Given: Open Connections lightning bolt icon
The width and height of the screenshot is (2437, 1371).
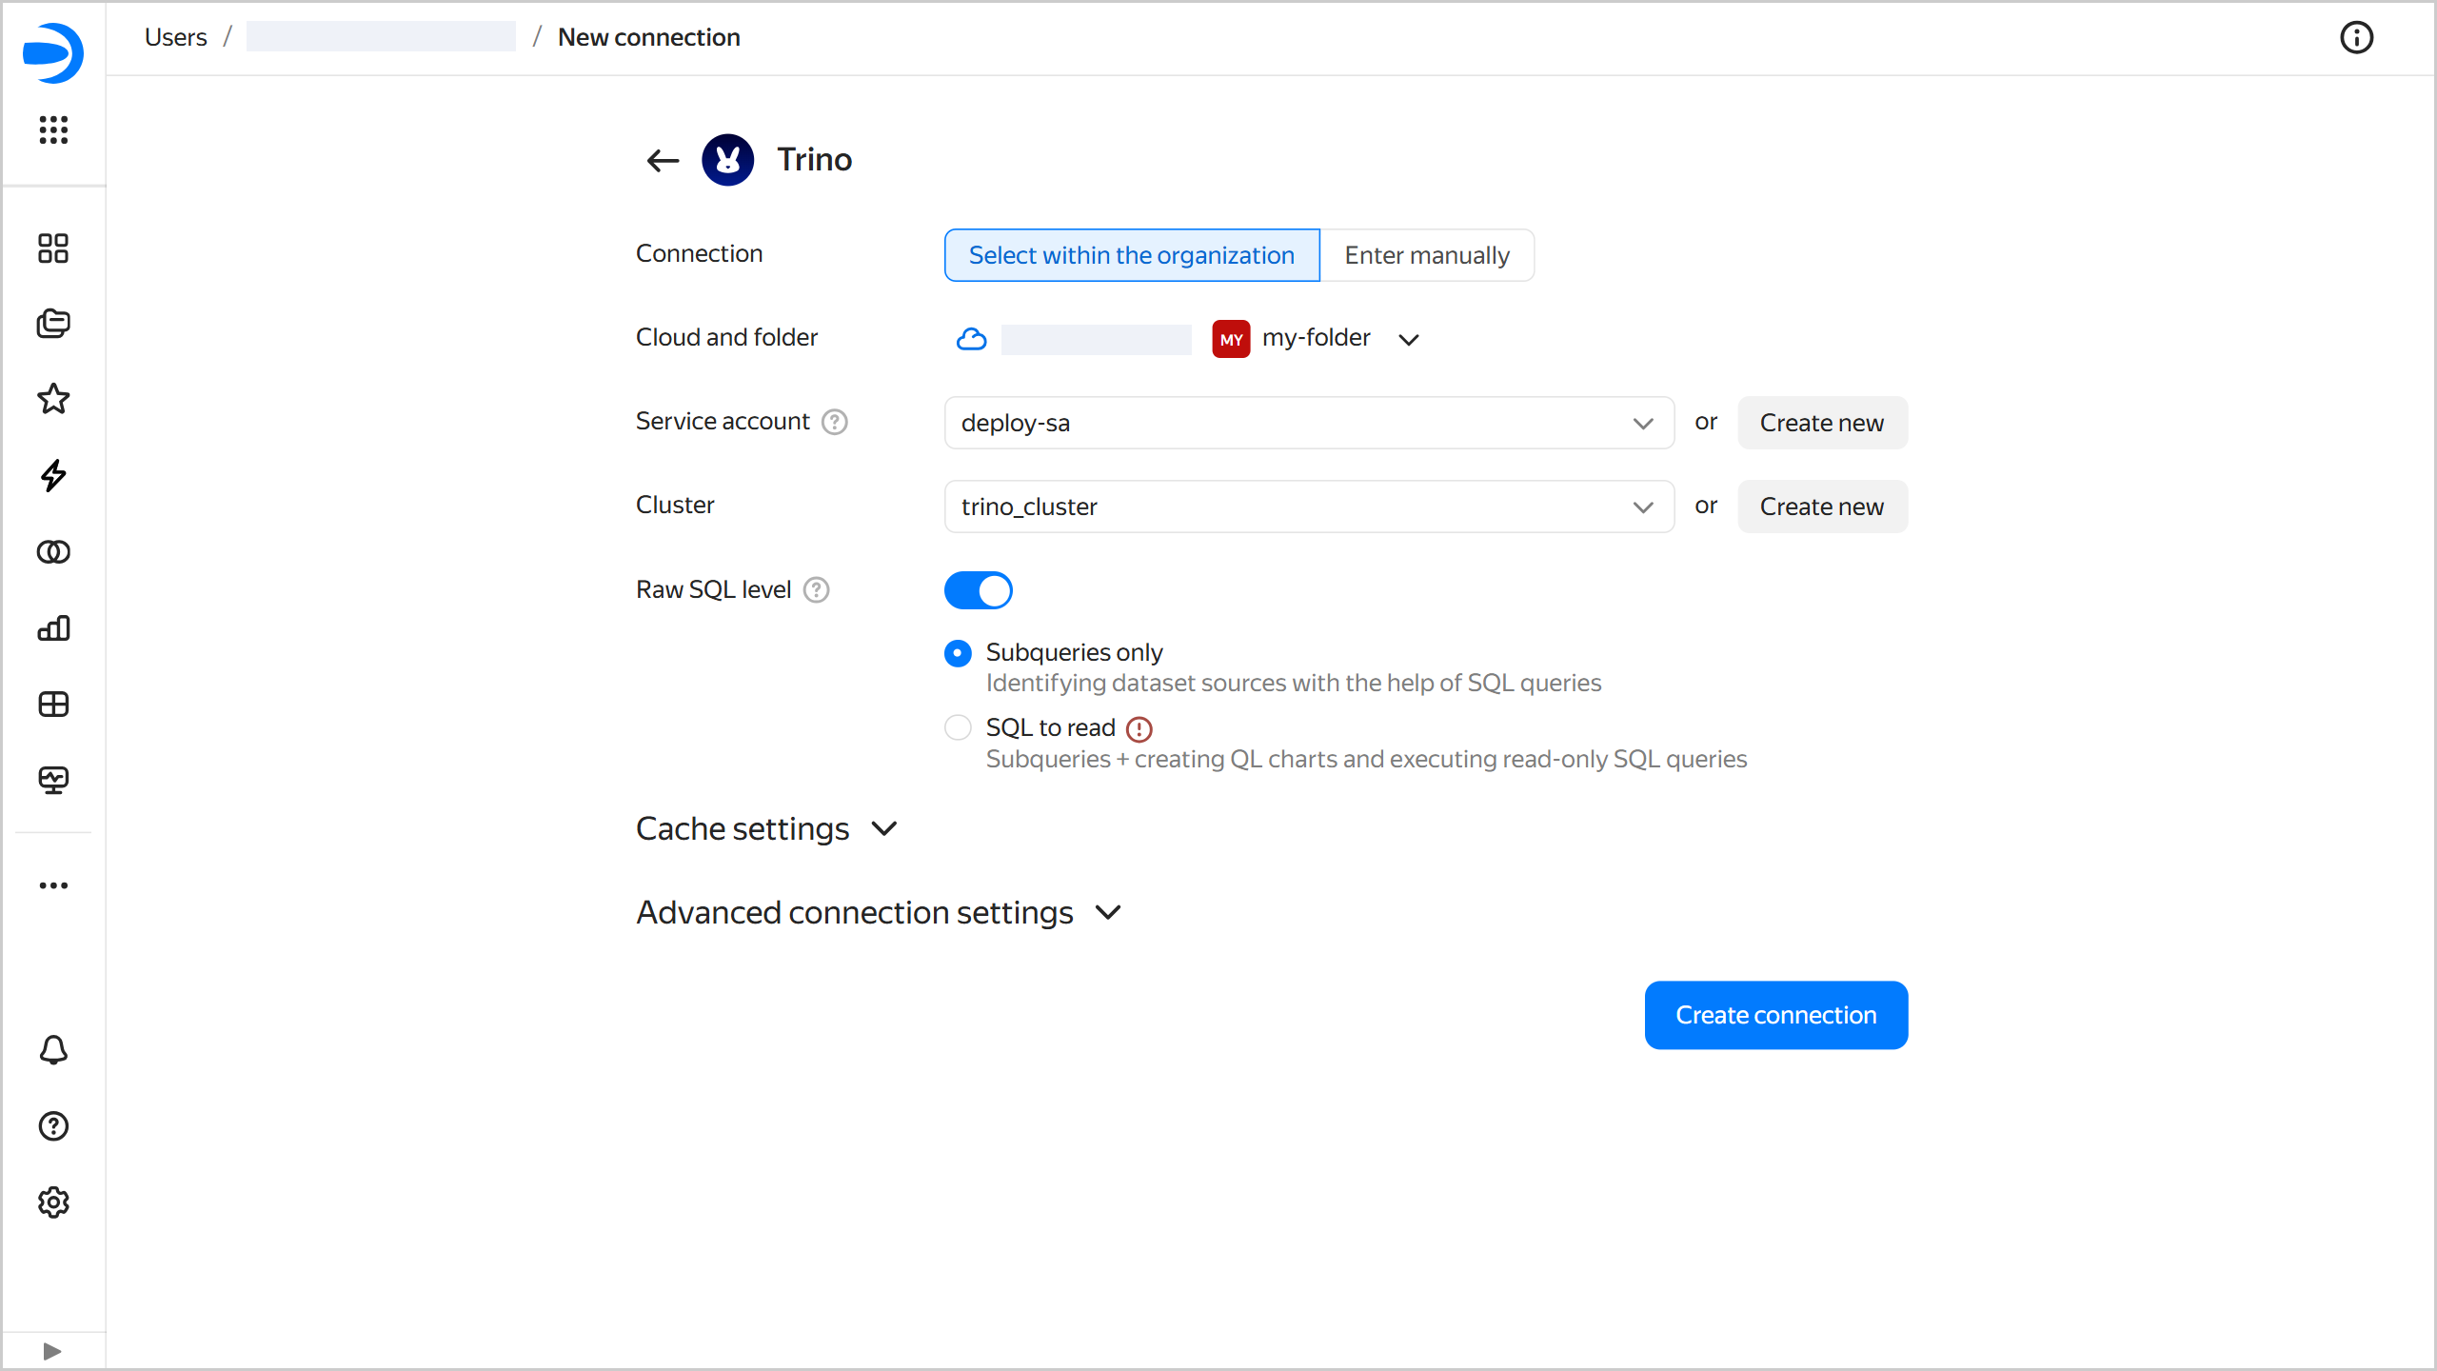Looking at the screenshot, I should point(53,475).
